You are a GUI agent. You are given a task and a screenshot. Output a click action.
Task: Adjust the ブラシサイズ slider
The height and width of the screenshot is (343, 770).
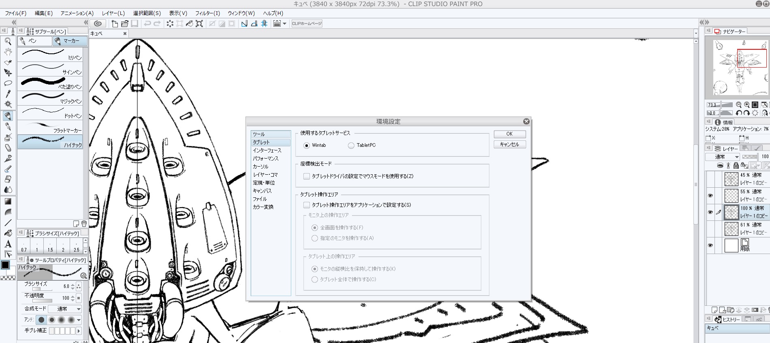[x=42, y=289]
